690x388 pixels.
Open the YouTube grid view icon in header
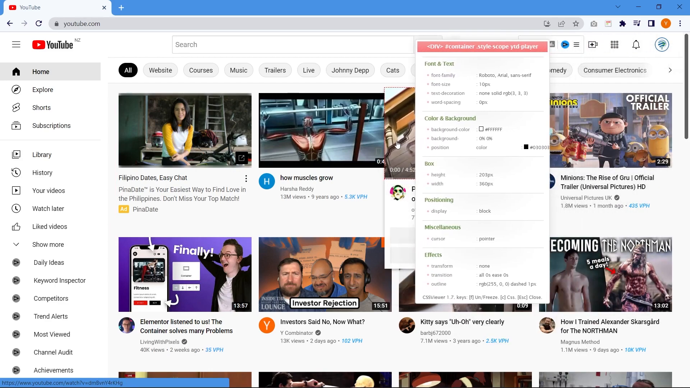pos(615,45)
